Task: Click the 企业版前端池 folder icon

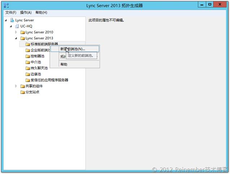Action: click(27, 50)
